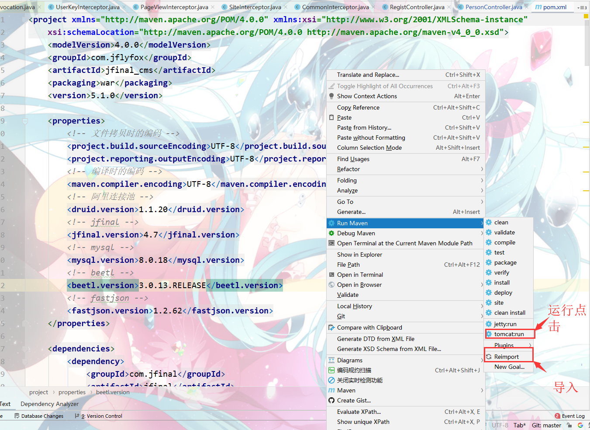Show the hidden editor tabs list

point(582,7)
